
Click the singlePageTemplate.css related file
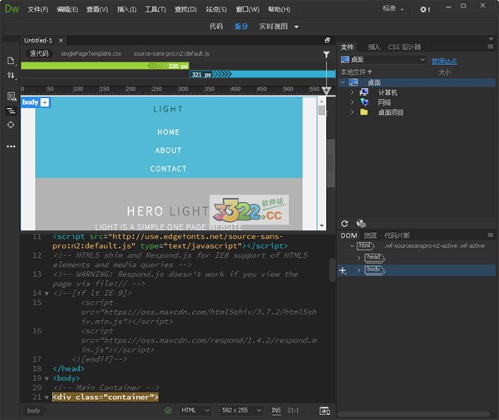click(91, 53)
